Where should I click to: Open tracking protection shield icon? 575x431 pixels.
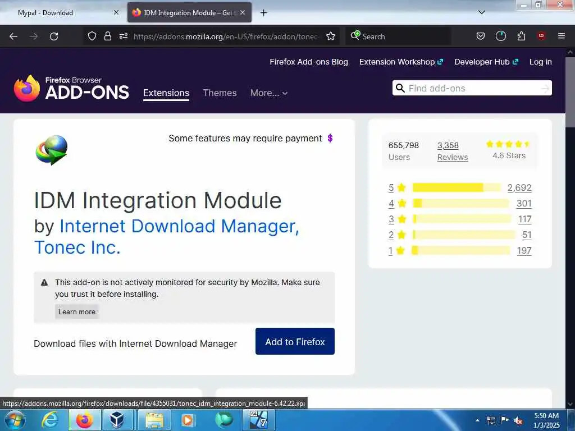92,36
